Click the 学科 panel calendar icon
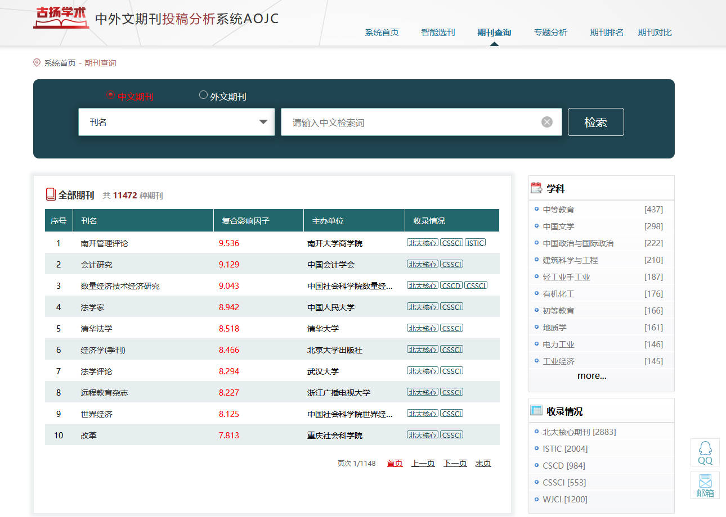This screenshot has width=726, height=517. [536, 188]
